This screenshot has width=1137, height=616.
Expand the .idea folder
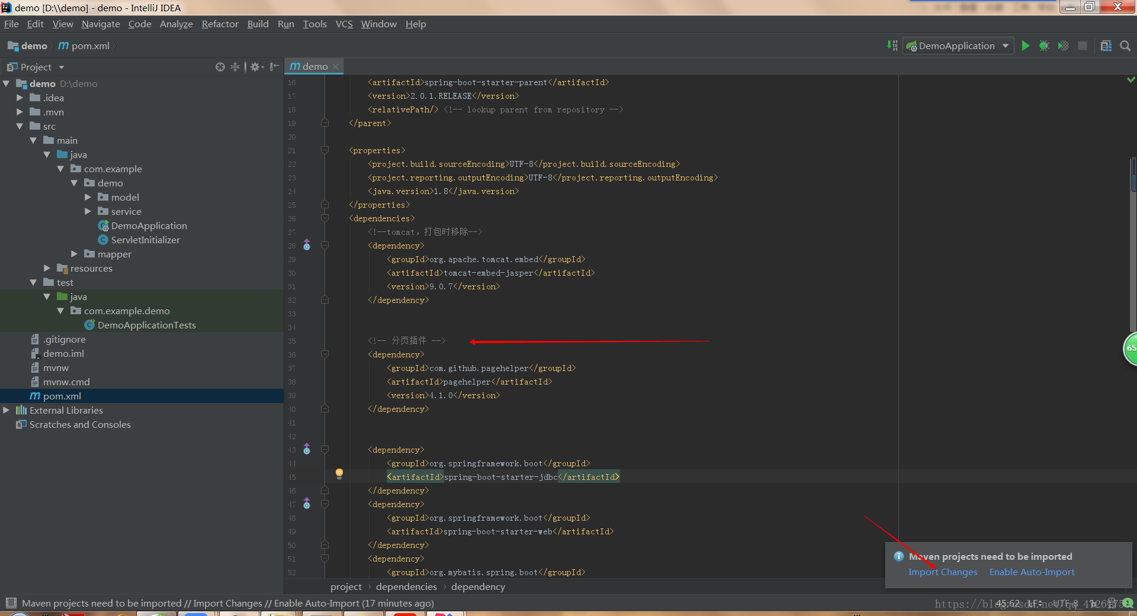20,98
